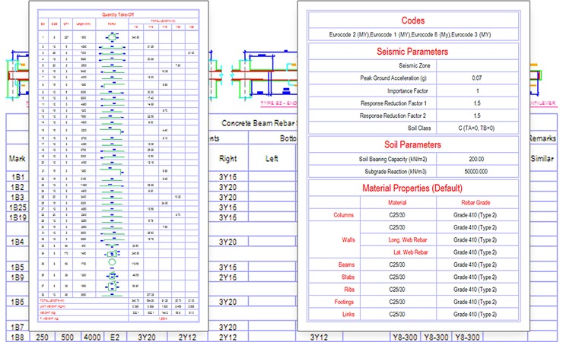Click the "Concrete Beam Rebar" schedule title

(259, 123)
